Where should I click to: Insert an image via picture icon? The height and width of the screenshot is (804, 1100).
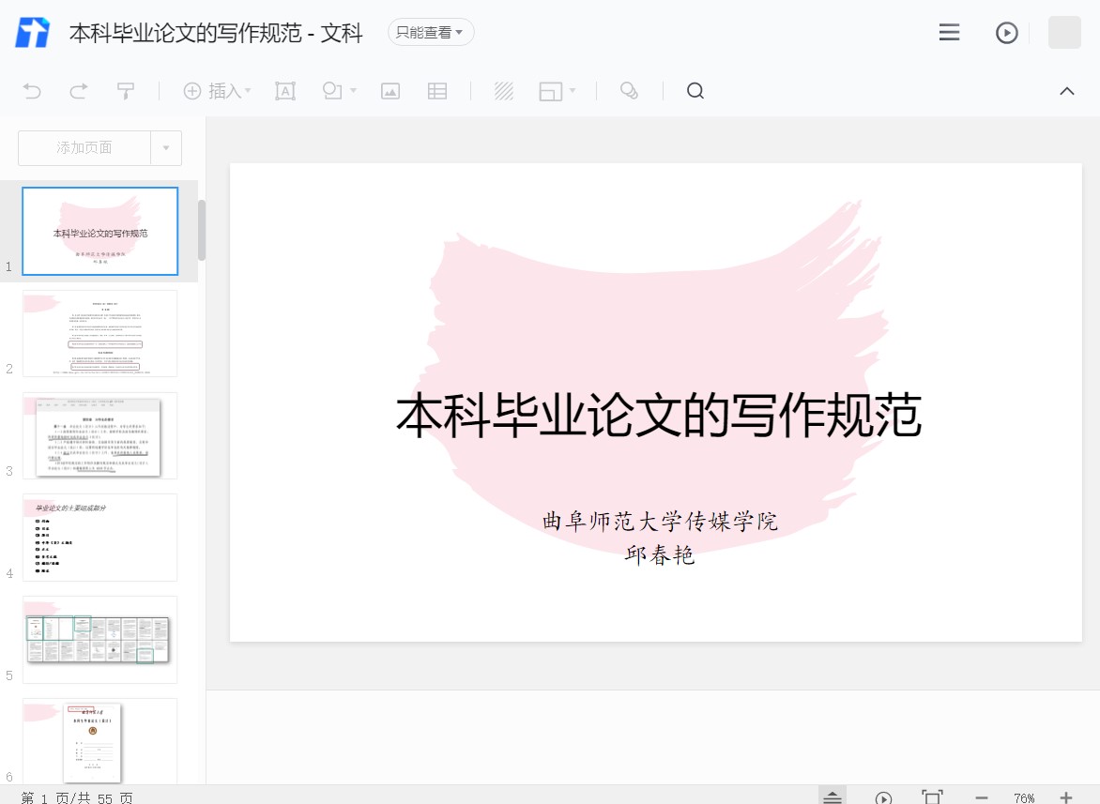[x=390, y=91]
